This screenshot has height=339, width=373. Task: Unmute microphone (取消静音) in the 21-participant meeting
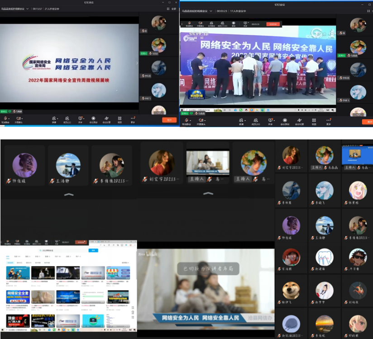click(5, 119)
